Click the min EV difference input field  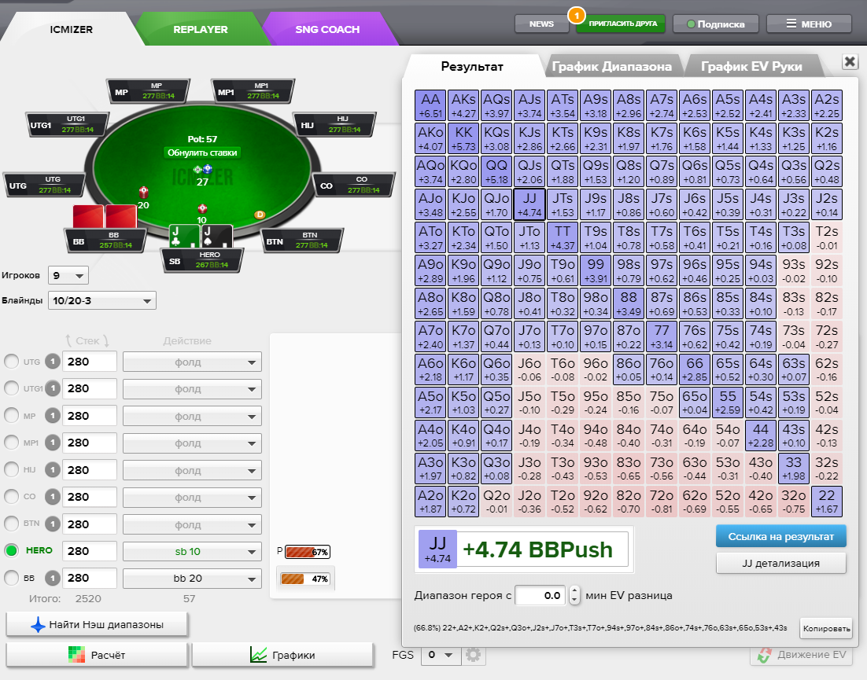coord(540,595)
